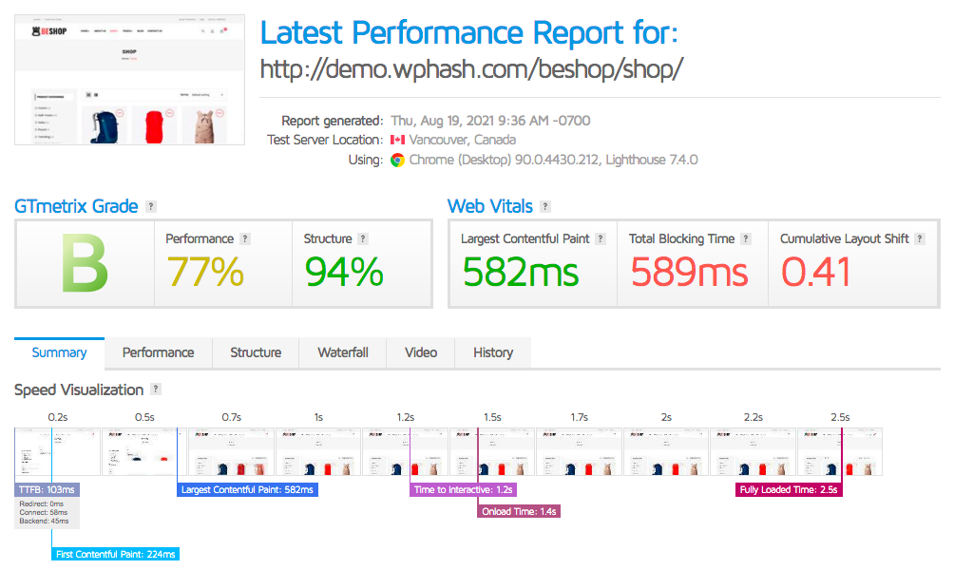The image size is (954, 570).
Task: Open help for Total Blocking Time
Action: [746, 239]
